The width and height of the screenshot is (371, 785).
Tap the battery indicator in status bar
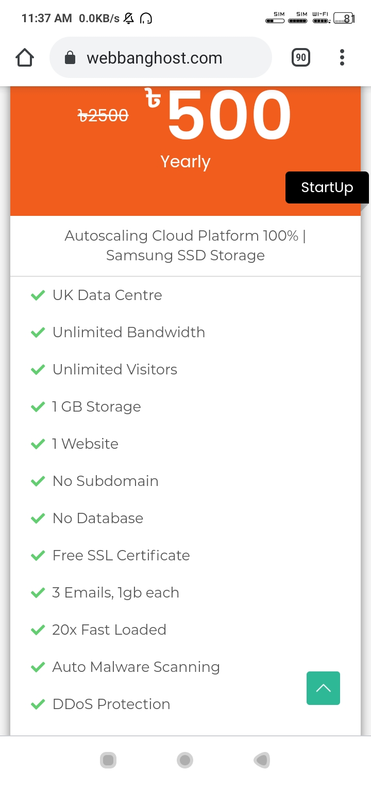[x=344, y=19]
